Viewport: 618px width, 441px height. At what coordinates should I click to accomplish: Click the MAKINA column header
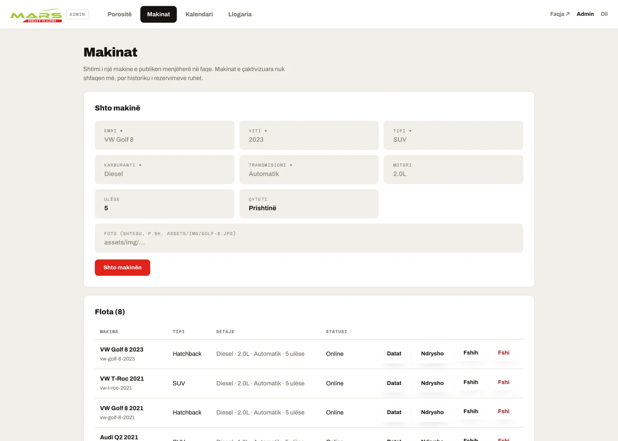(x=109, y=332)
